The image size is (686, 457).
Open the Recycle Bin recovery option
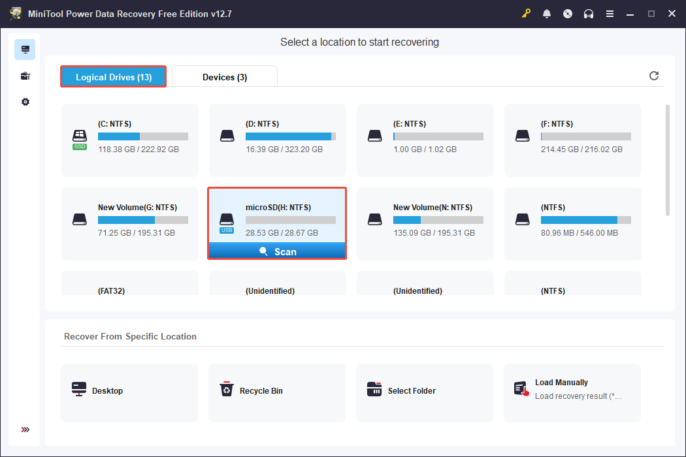(x=276, y=392)
